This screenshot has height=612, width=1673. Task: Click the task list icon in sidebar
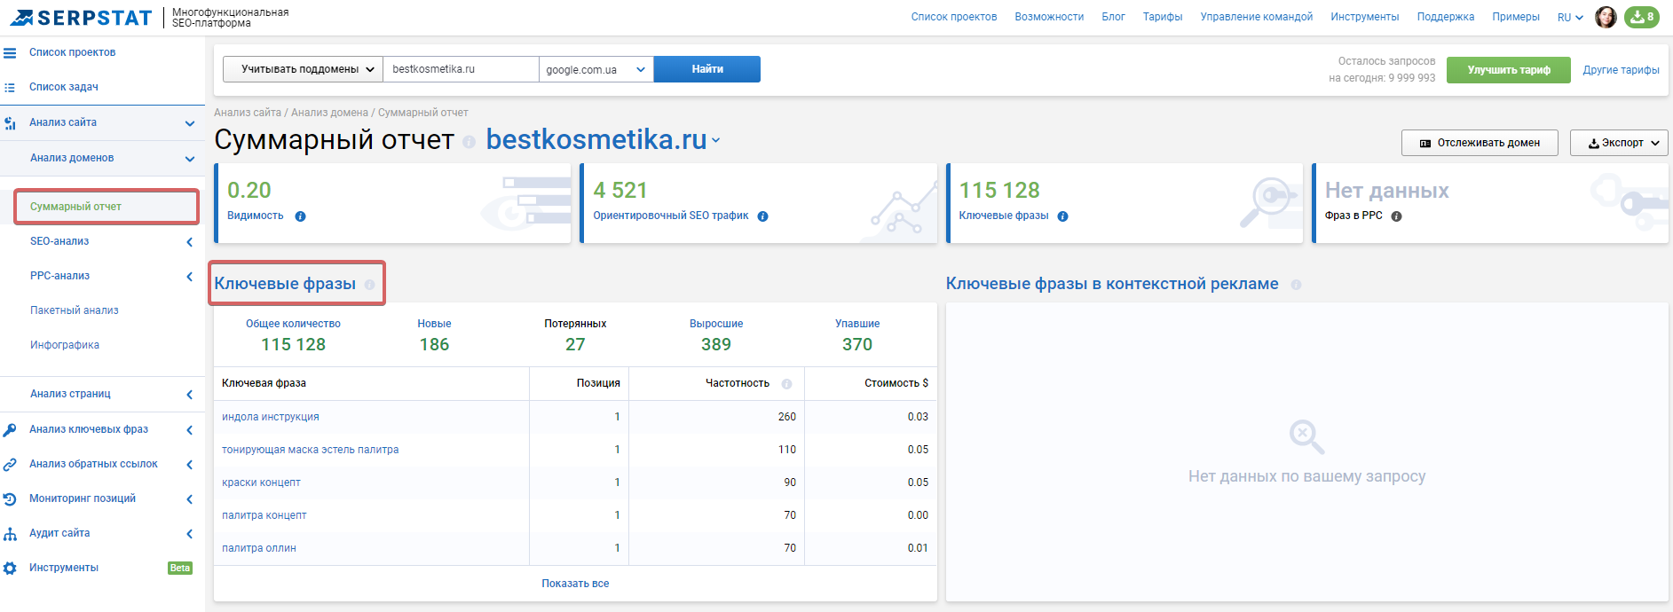[10, 88]
